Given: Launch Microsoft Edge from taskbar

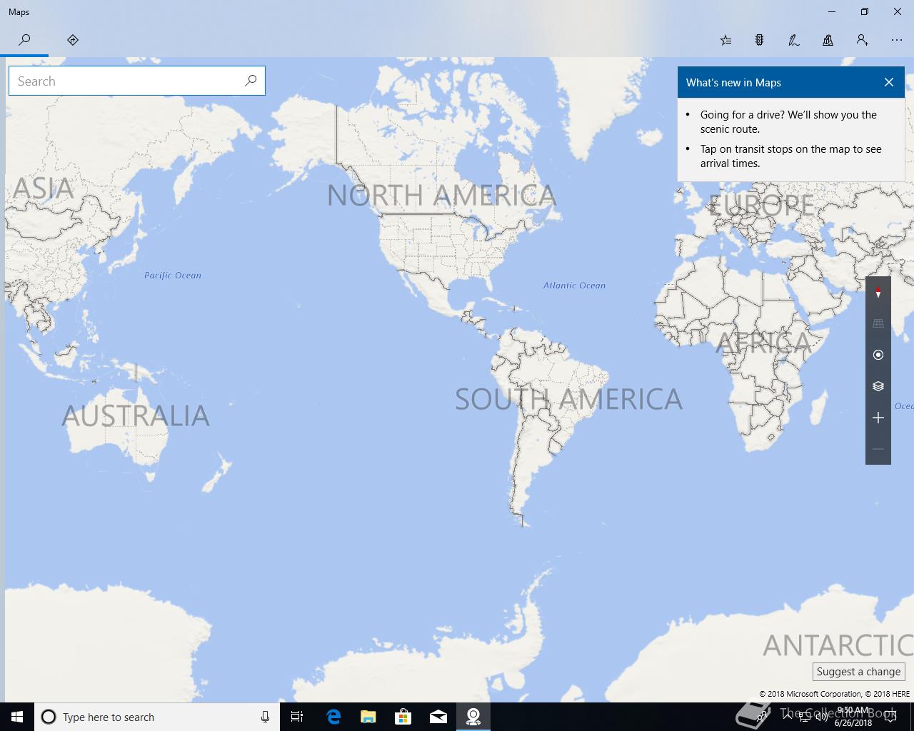Looking at the screenshot, I should (x=333, y=717).
